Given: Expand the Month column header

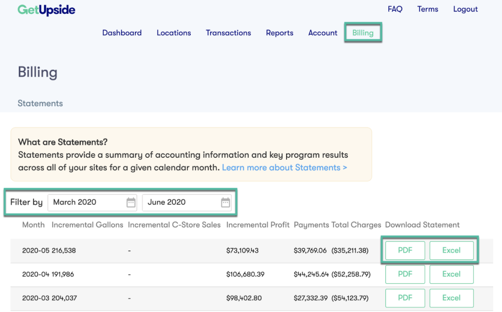Looking at the screenshot, I should (x=33, y=225).
